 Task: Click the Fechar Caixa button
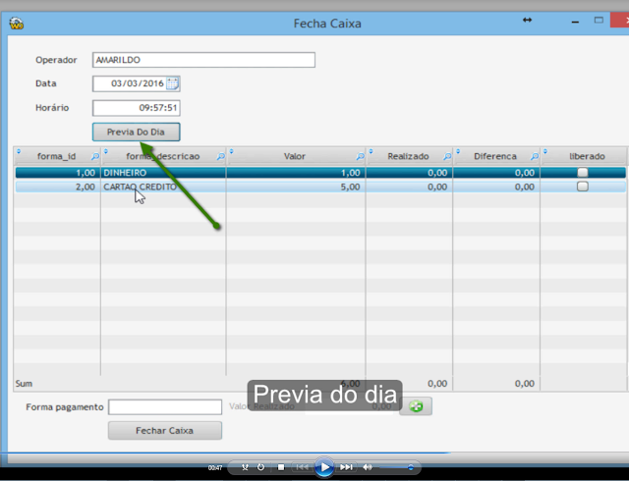(x=165, y=431)
